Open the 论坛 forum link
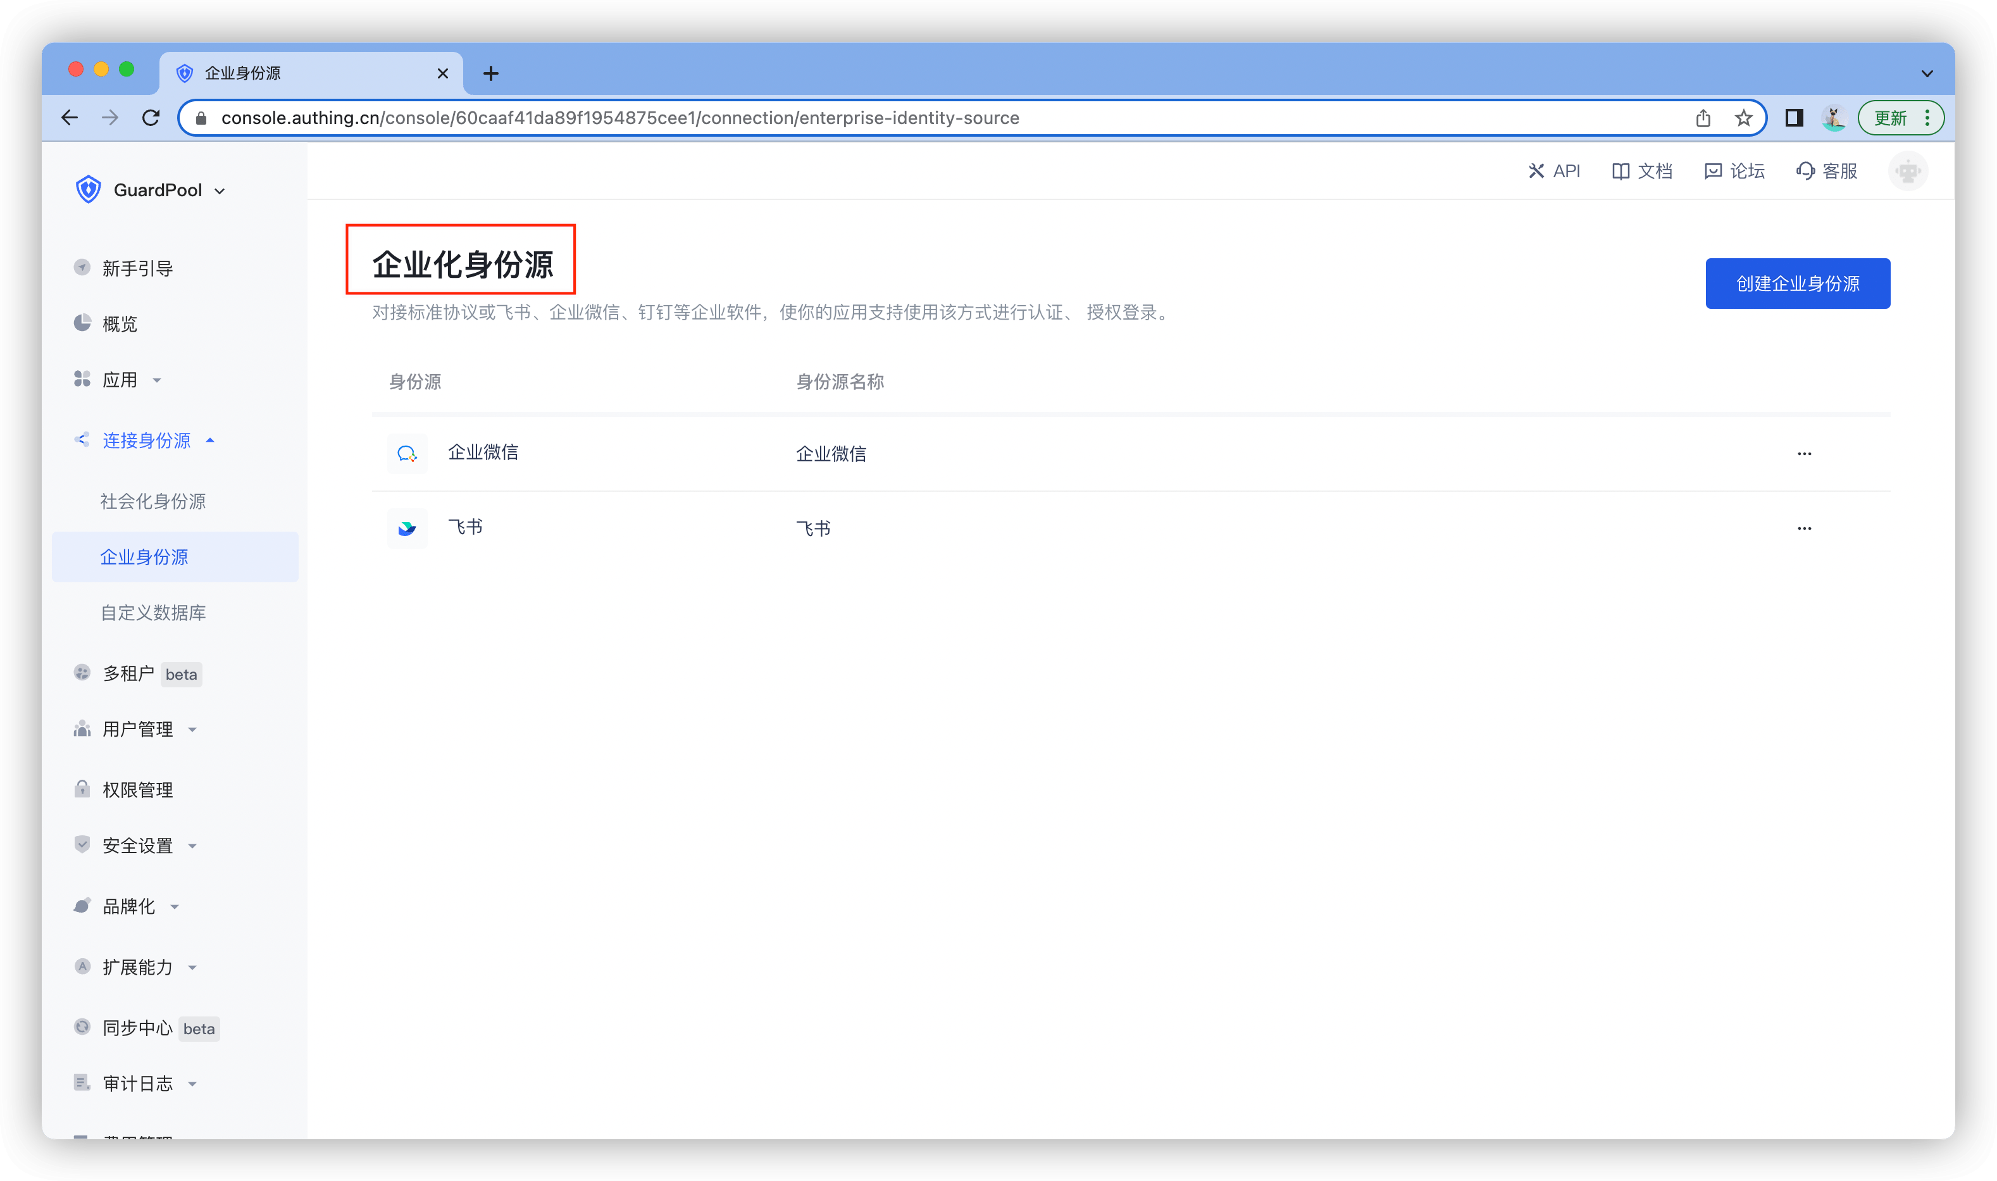Screen dimensions: 1997x1181 click(x=1734, y=171)
